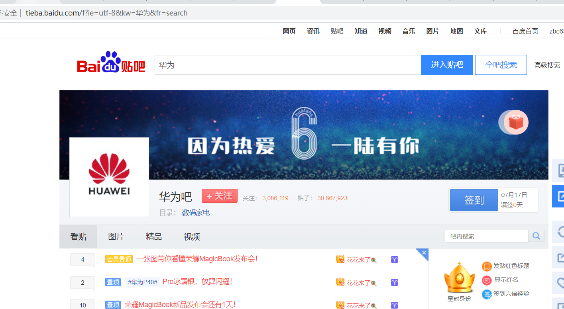
Task: Click the red +关注 follow button
Action: [220, 196]
